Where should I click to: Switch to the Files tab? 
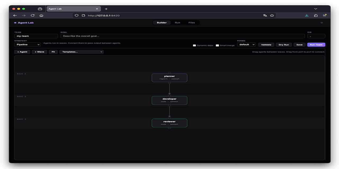[x=192, y=23]
